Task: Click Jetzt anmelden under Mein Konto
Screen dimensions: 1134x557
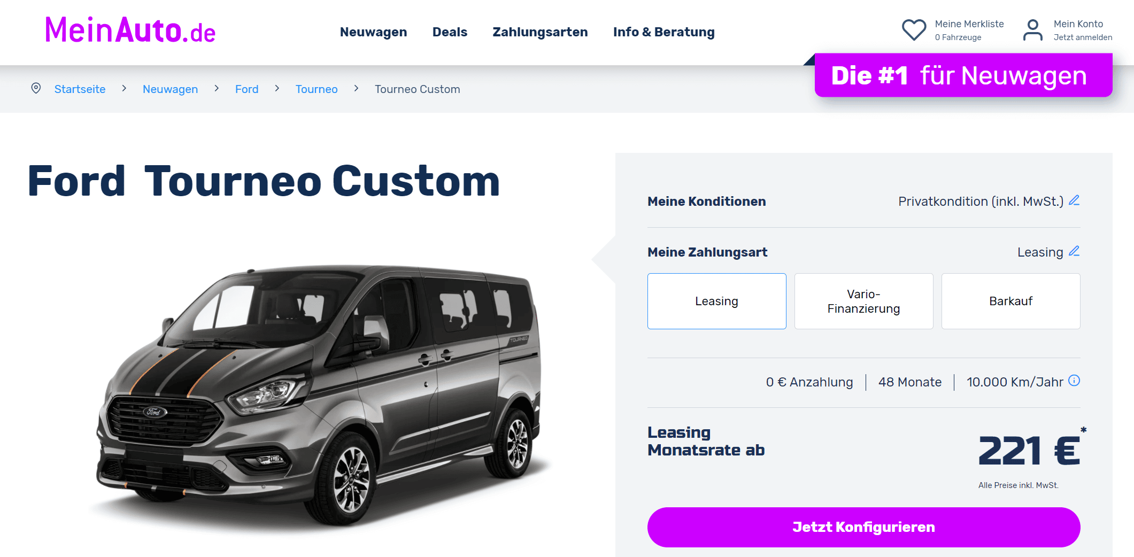Action: click(x=1083, y=37)
